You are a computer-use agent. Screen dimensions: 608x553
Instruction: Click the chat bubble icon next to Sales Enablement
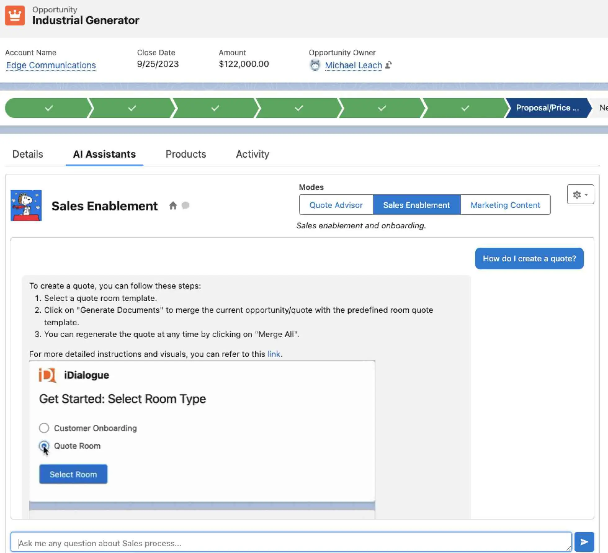[x=186, y=205]
